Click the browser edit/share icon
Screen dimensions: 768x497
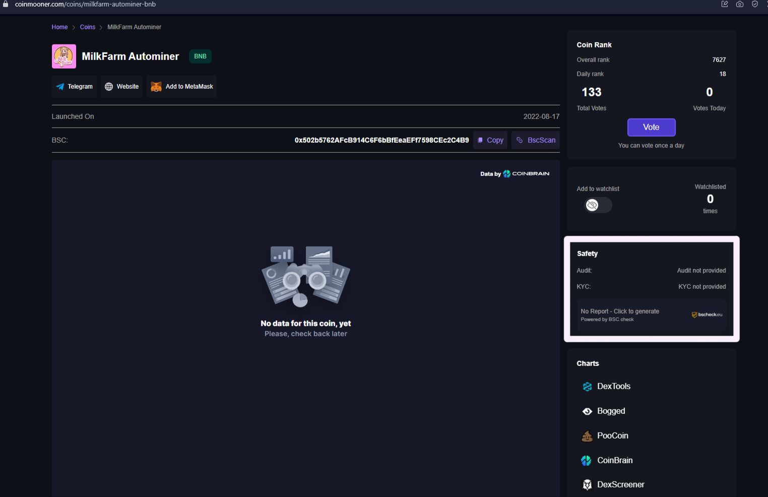click(x=725, y=4)
